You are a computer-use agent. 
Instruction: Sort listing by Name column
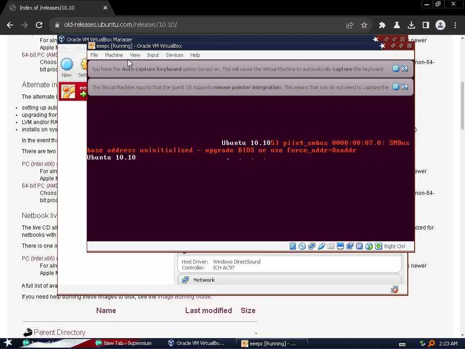coord(106,310)
